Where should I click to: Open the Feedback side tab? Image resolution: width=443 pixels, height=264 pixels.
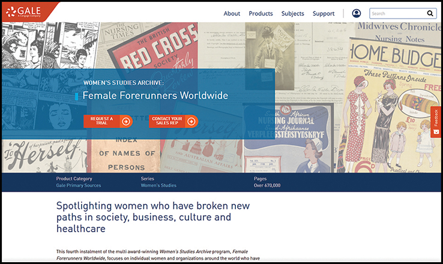tap(435, 122)
